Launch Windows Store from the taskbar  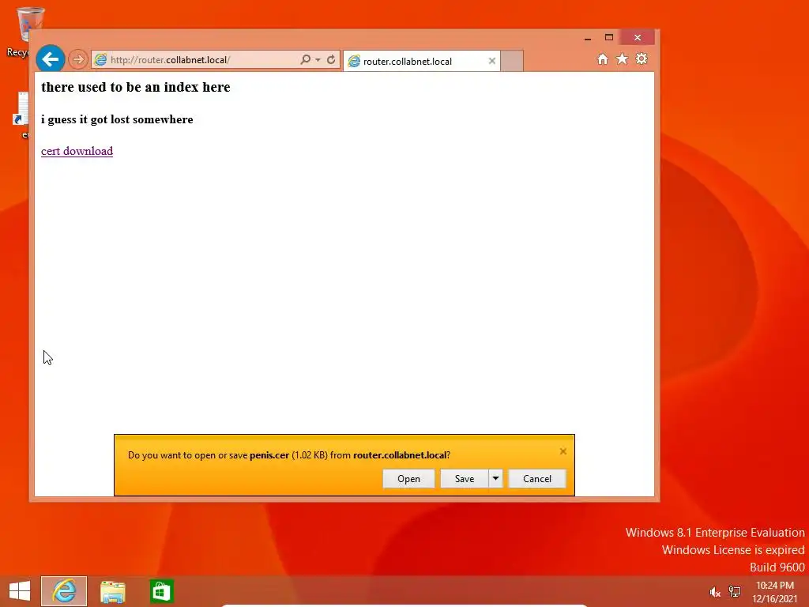161,591
